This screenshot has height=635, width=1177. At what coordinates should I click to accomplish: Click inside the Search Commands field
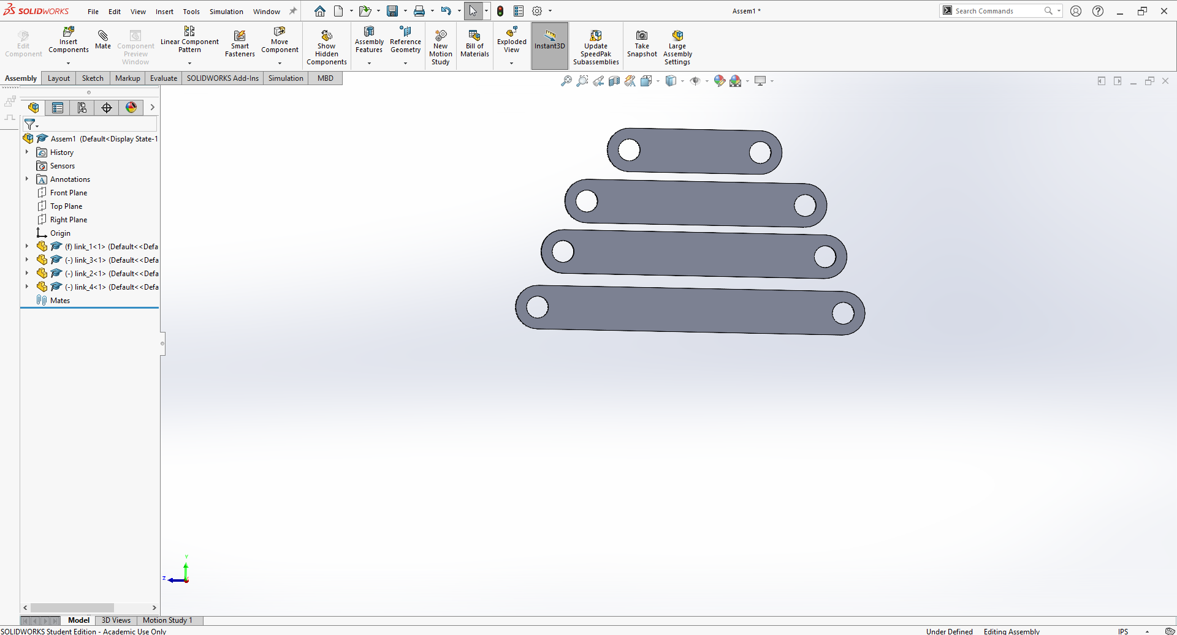coord(999,10)
